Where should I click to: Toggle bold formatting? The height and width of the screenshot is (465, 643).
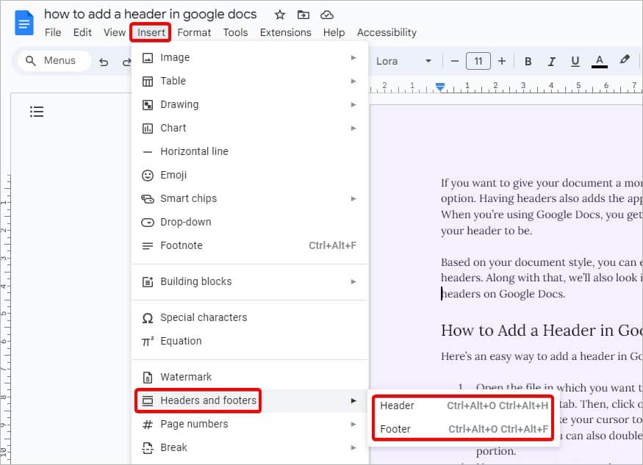coord(528,61)
